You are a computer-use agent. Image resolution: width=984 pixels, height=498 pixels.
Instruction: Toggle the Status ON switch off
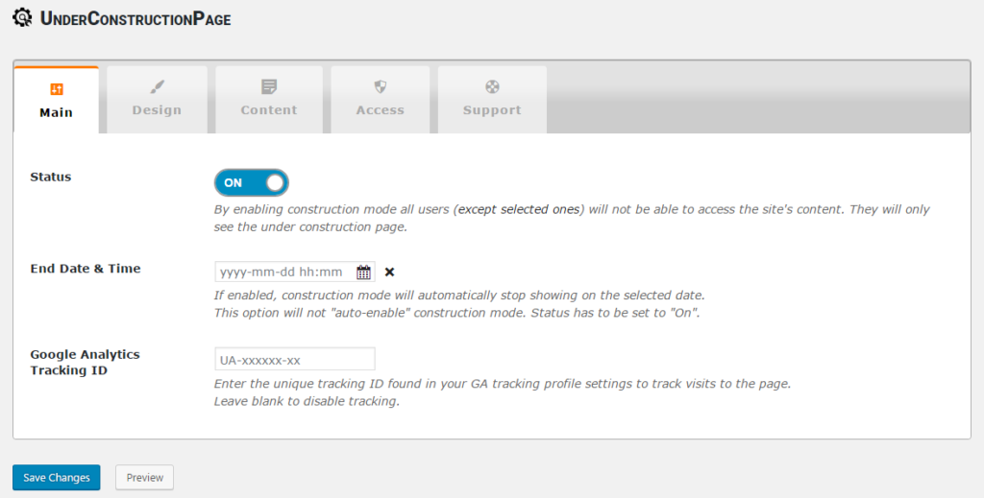pos(251,183)
